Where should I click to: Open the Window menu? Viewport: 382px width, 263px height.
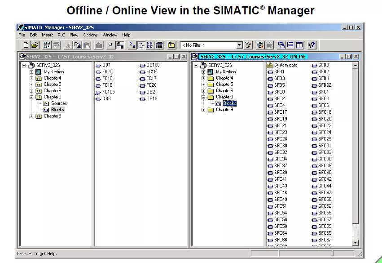(x=110, y=35)
